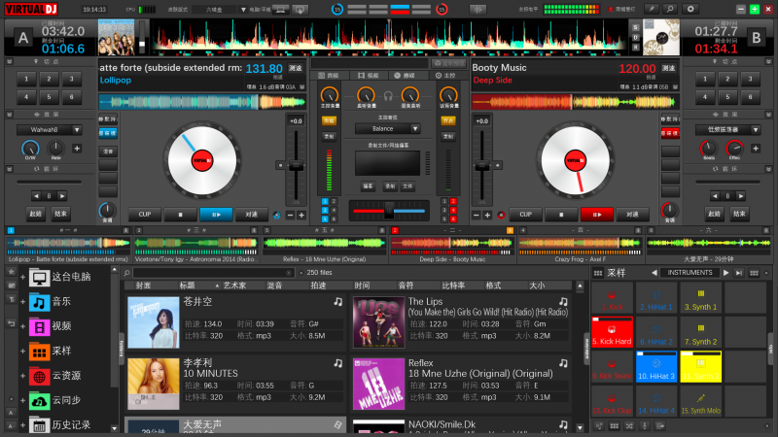This screenshot has width=778, height=437.
Task: Click the monitor download icon in top bar
Action: point(300,10)
